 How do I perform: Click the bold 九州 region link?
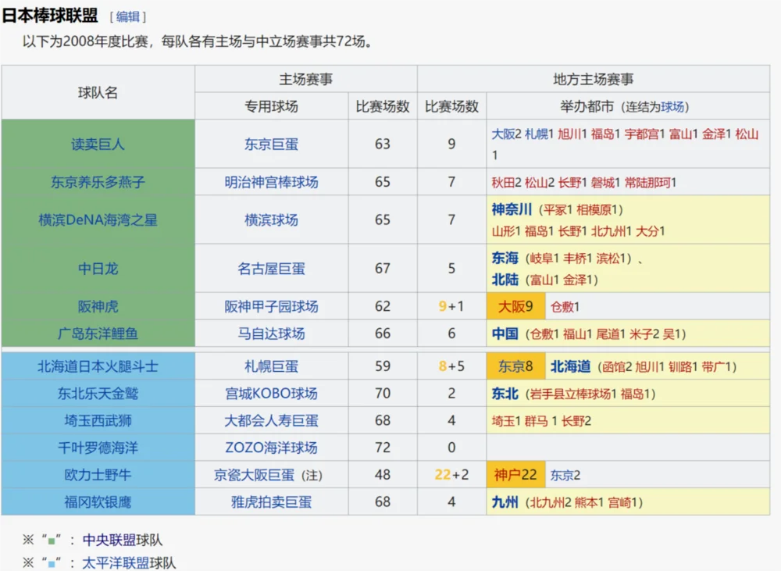coord(505,501)
